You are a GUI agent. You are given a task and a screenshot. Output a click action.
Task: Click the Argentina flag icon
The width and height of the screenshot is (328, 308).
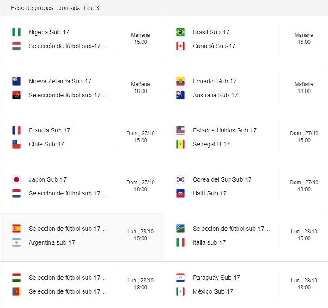coord(17,242)
